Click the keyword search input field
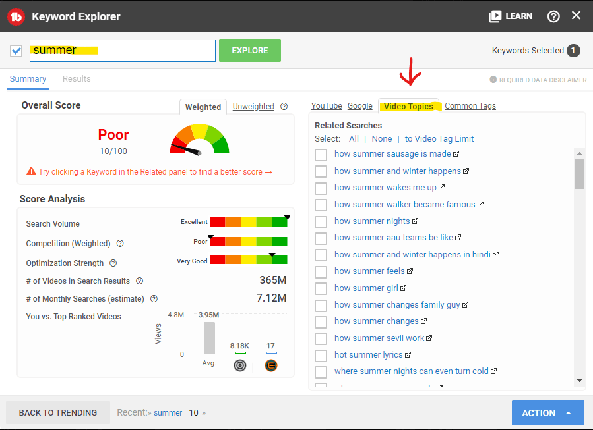The image size is (593, 430). pyautogui.click(x=123, y=51)
